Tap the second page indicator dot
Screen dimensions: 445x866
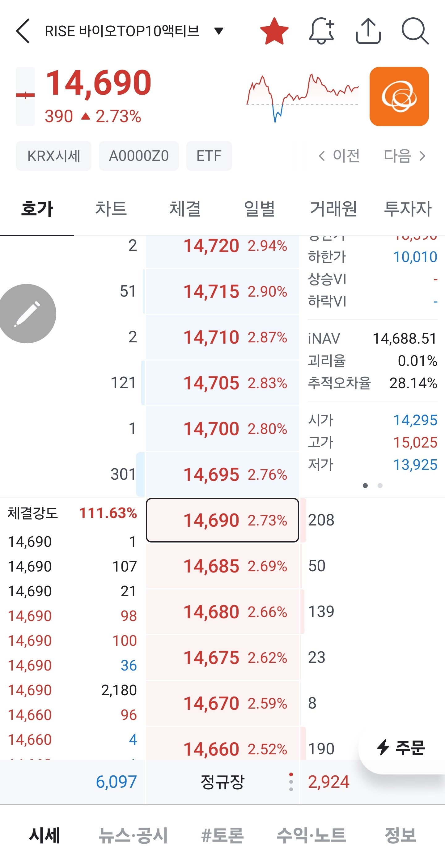380,486
